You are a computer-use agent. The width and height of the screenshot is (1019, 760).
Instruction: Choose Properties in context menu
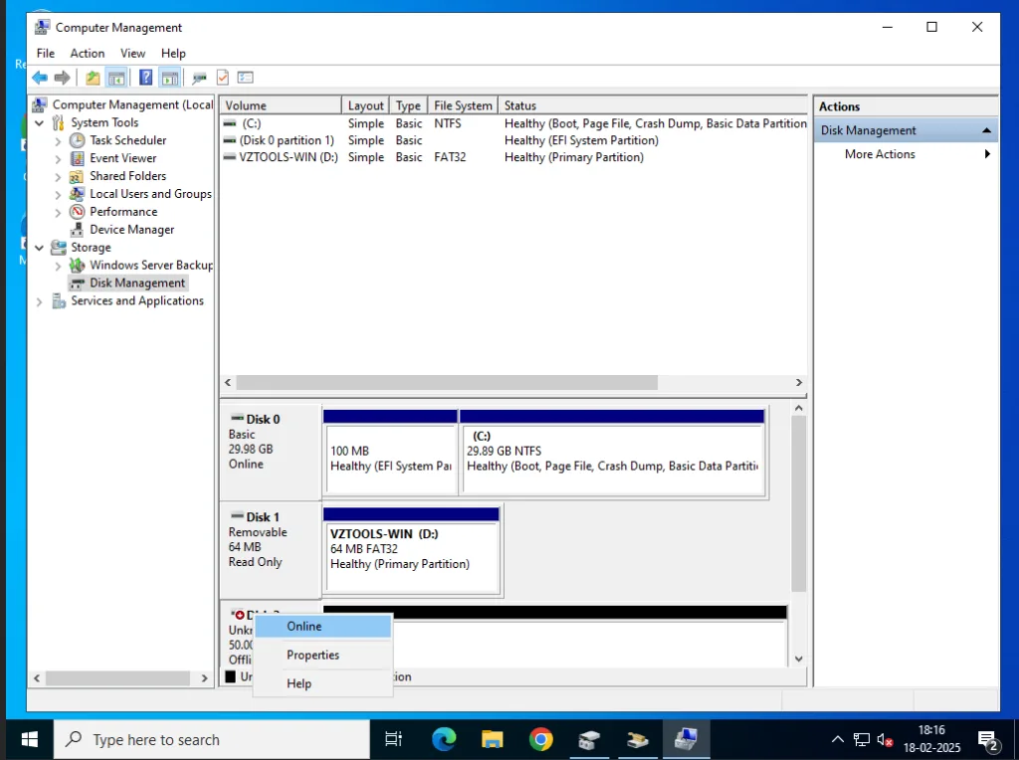[323, 655]
